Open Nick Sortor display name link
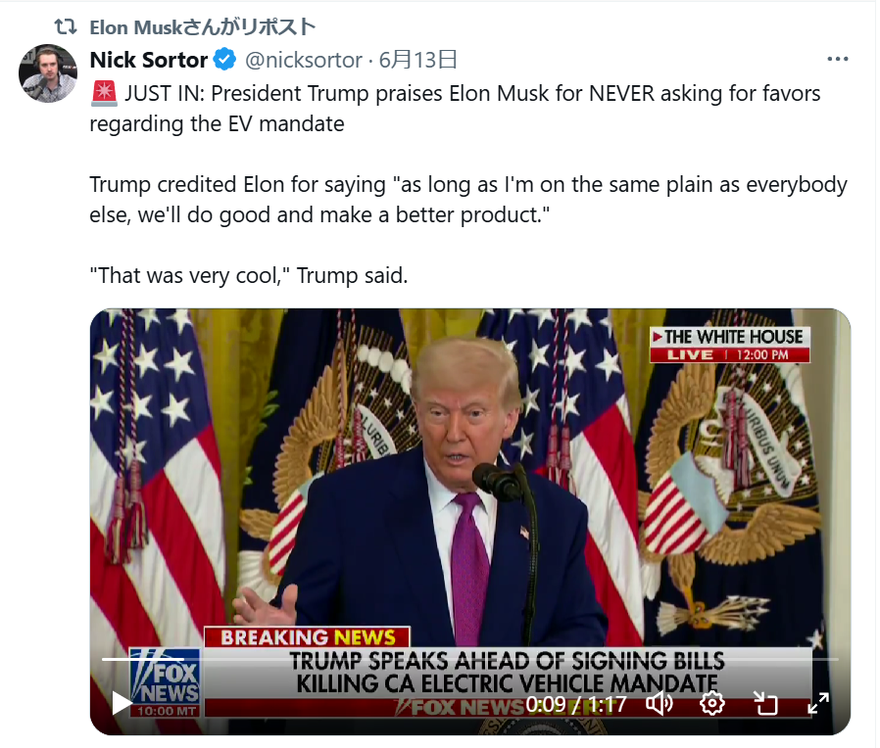Screen dimensions: 880x748 (x=149, y=60)
